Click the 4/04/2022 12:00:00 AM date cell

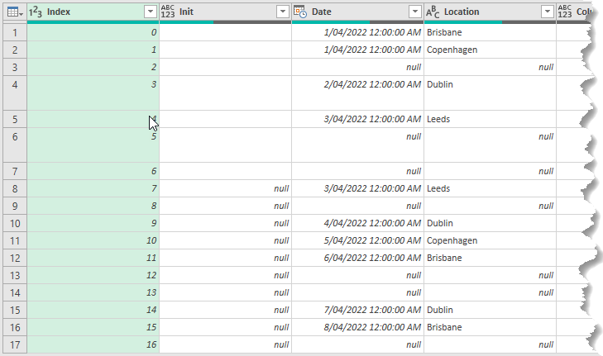357,223
